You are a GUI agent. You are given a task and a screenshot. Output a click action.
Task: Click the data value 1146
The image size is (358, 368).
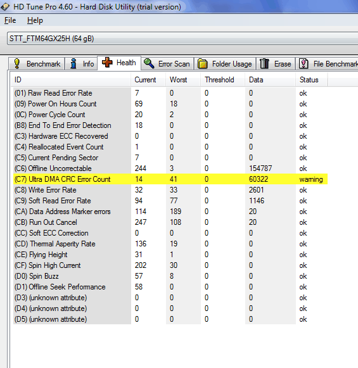tap(257, 201)
